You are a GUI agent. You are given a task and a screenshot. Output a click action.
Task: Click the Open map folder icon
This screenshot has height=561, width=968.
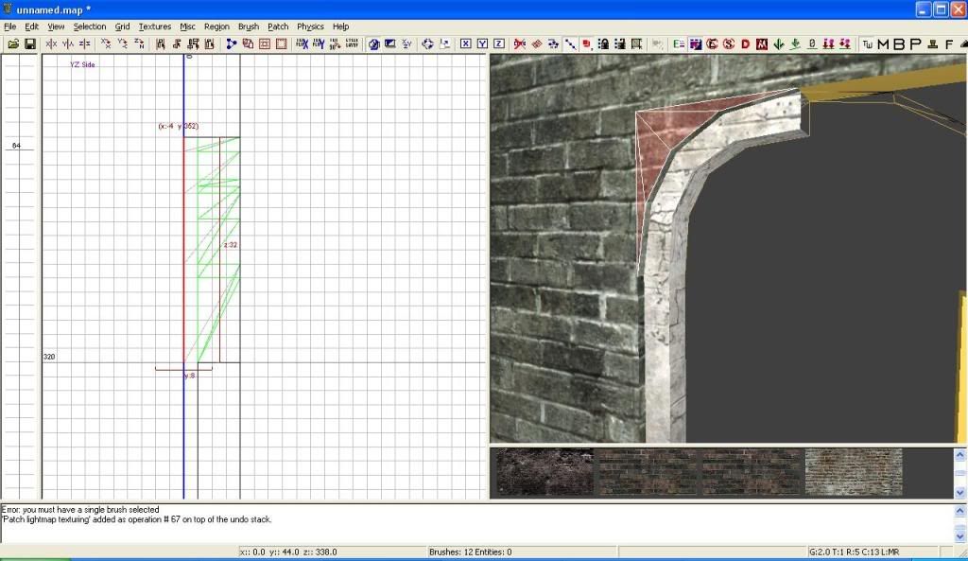(x=13, y=44)
